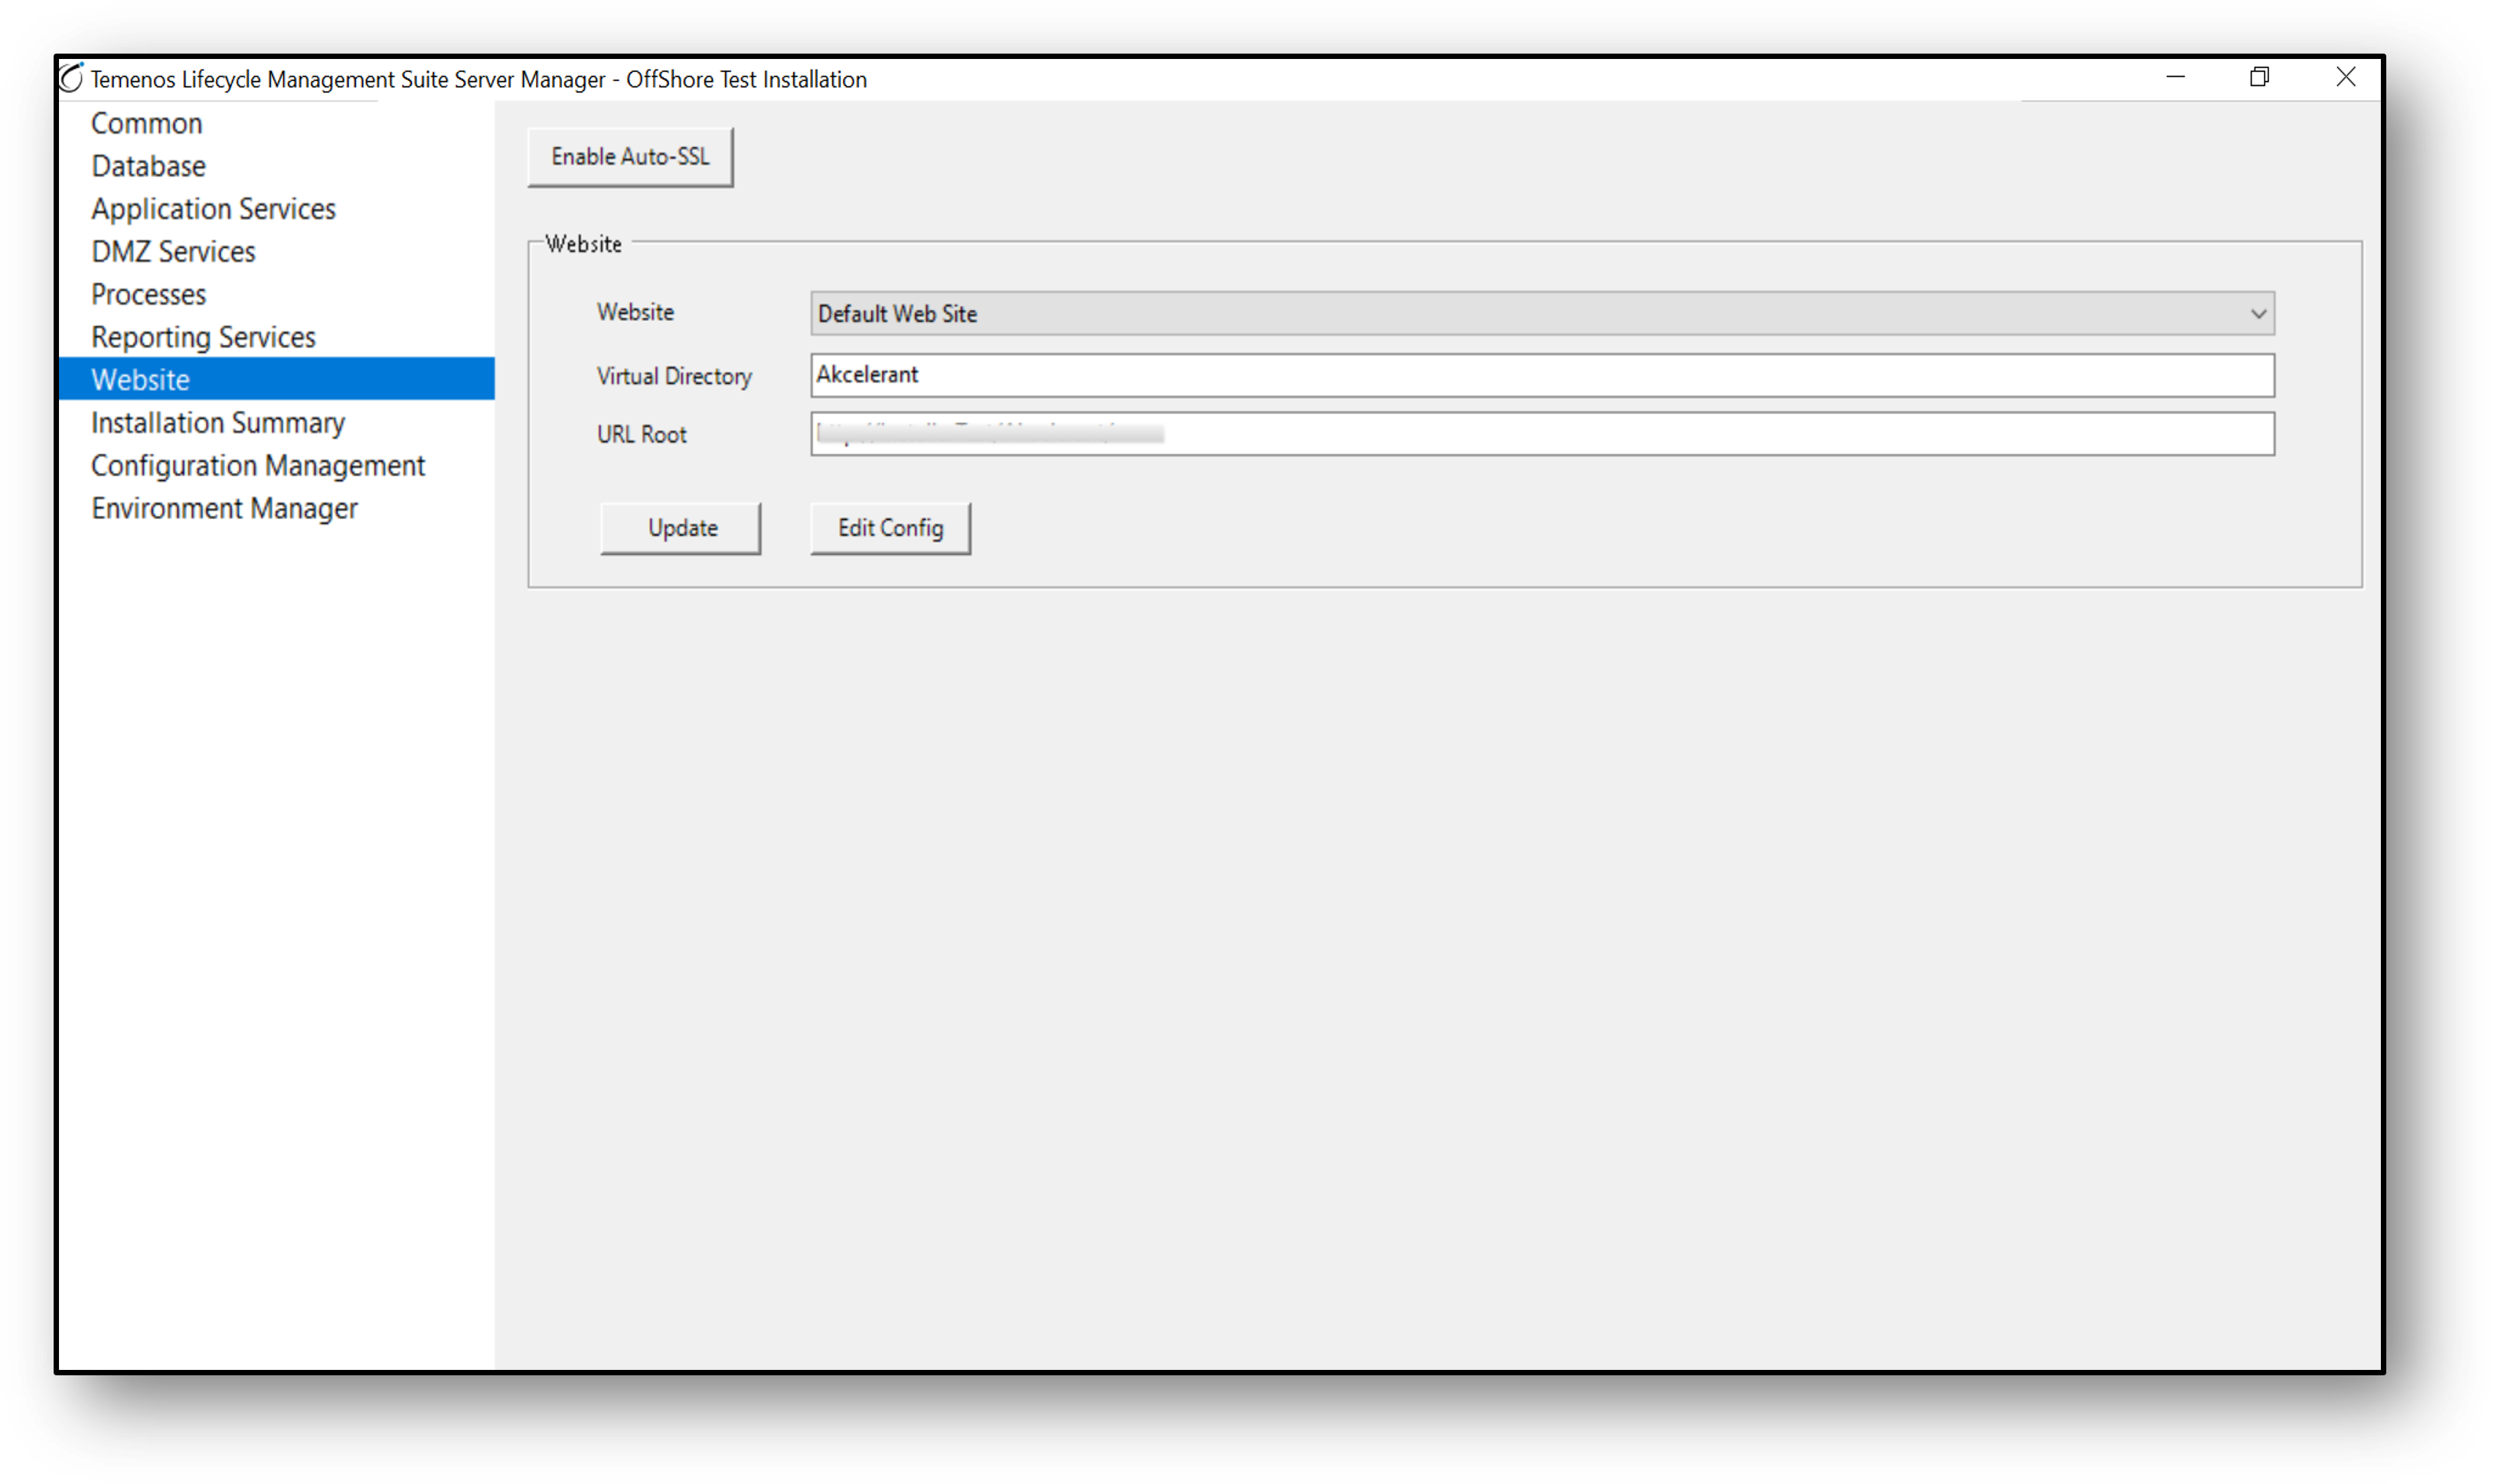
Task: Click the Virtual Directory label
Action: (x=674, y=377)
